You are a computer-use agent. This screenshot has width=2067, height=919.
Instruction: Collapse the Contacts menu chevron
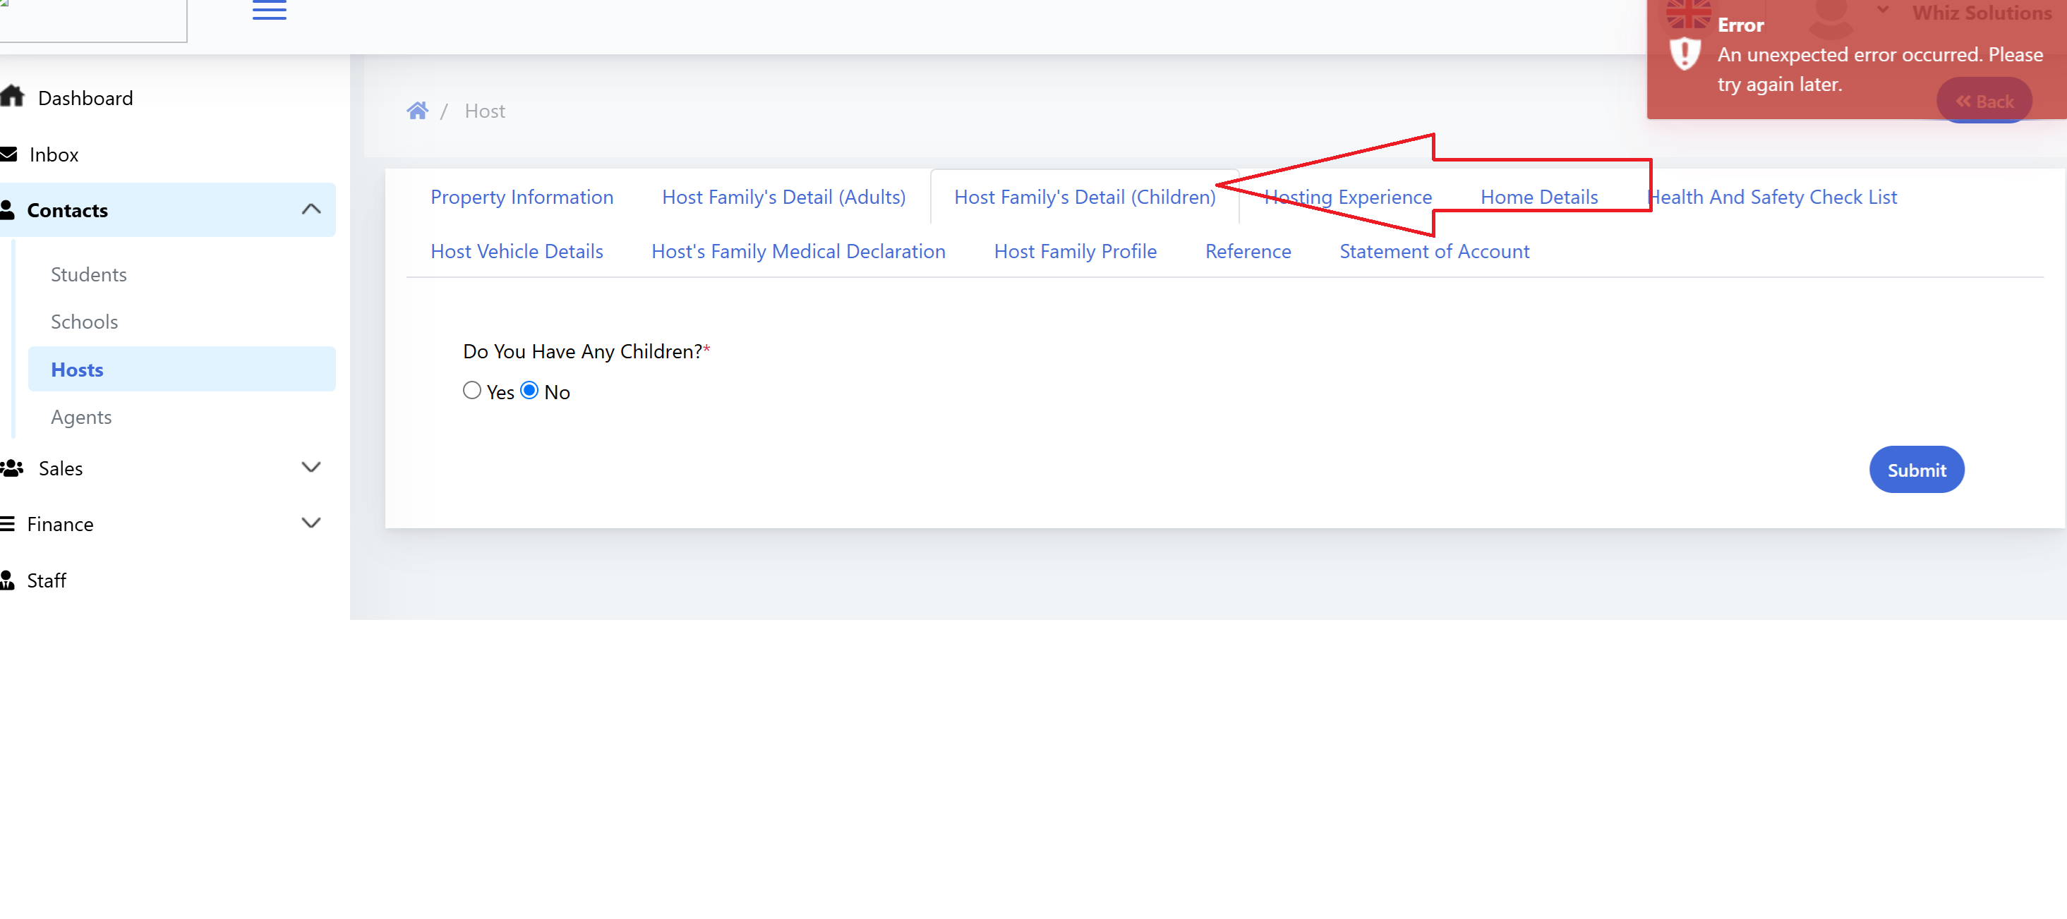(x=311, y=209)
